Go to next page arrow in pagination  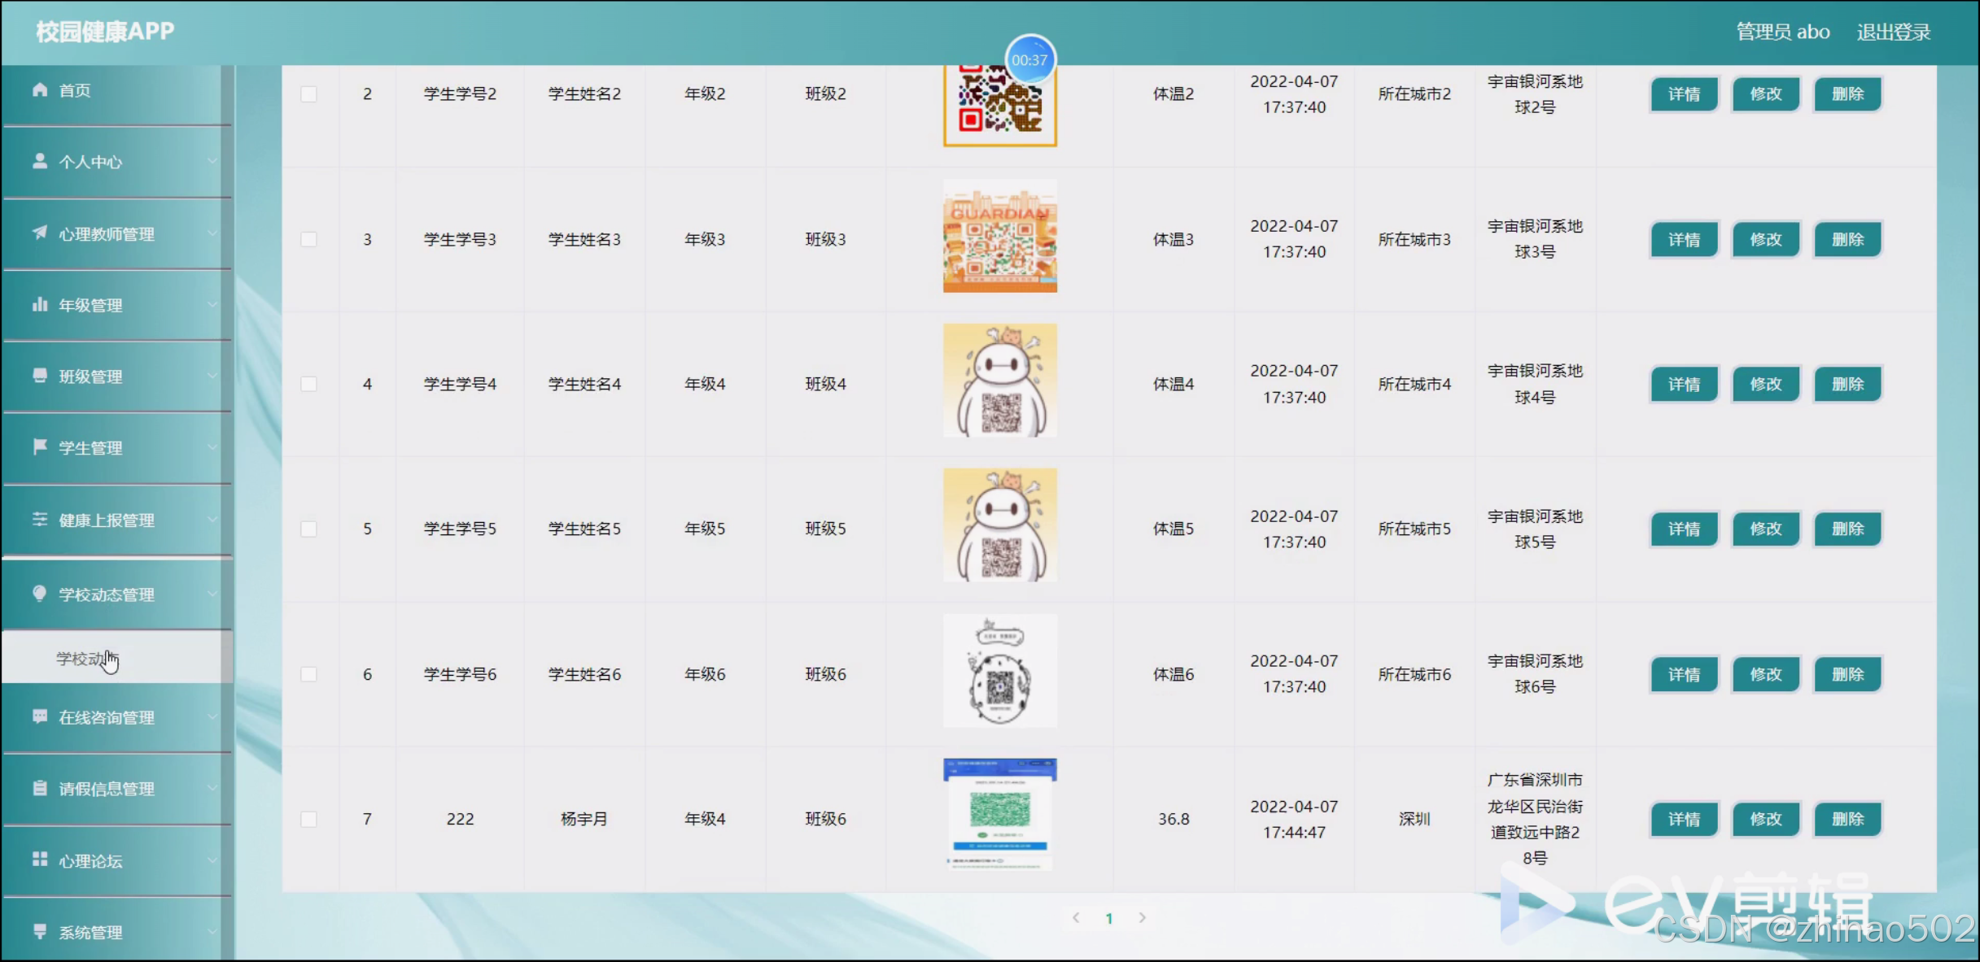pos(1142,917)
